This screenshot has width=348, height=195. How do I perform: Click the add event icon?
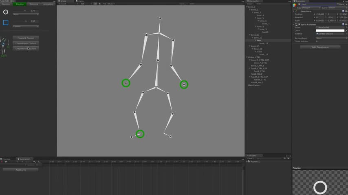pos(39,162)
